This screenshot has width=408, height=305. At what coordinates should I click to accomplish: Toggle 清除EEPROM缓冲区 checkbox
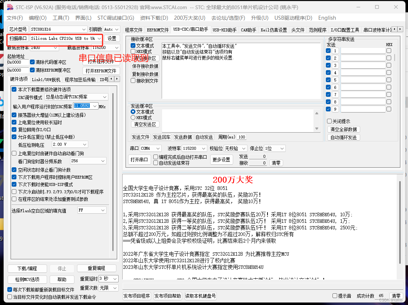point(32,70)
